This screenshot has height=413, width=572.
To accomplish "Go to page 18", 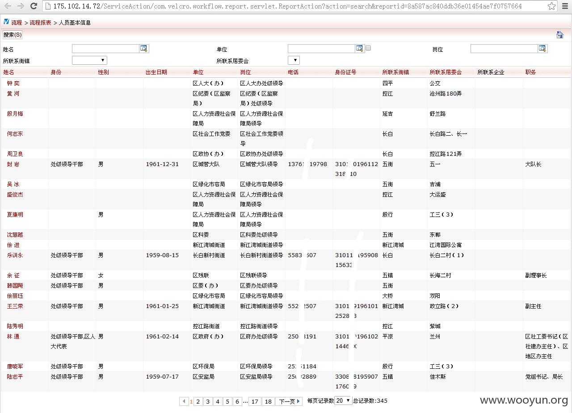I will (268, 401).
